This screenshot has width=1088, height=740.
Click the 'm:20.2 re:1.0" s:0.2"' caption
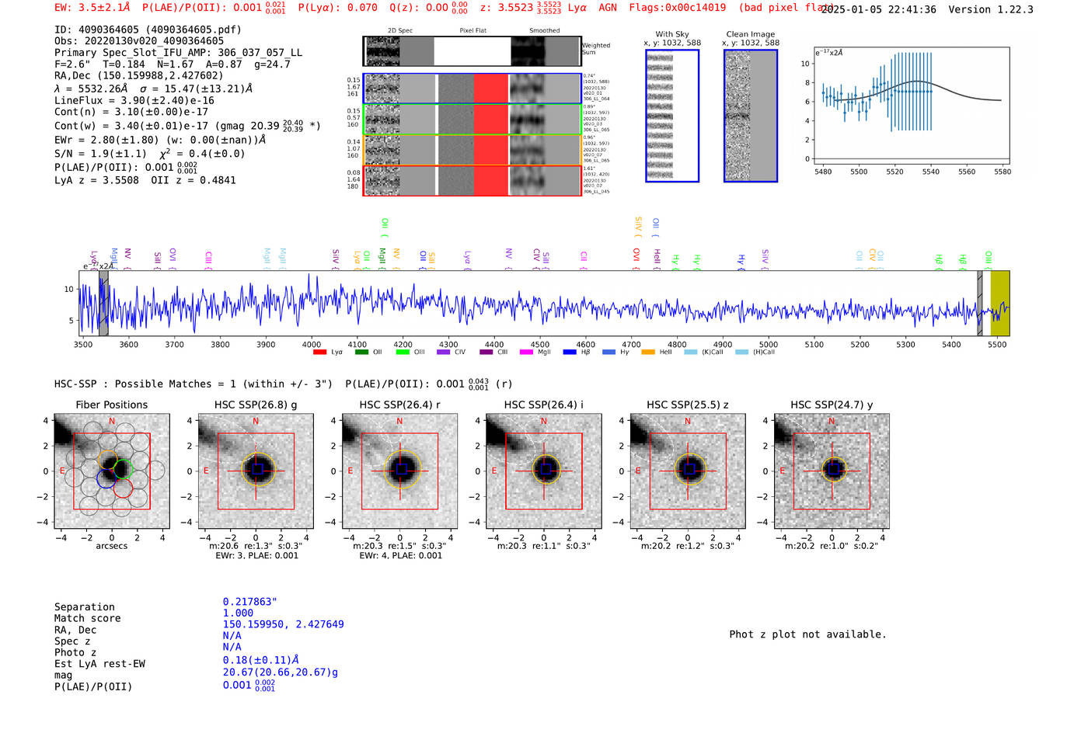832,547
